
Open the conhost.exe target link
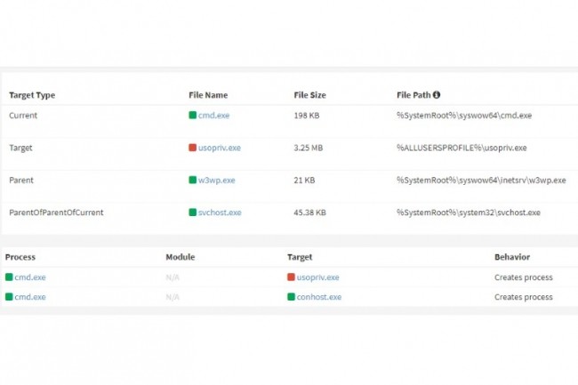click(319, 297)
